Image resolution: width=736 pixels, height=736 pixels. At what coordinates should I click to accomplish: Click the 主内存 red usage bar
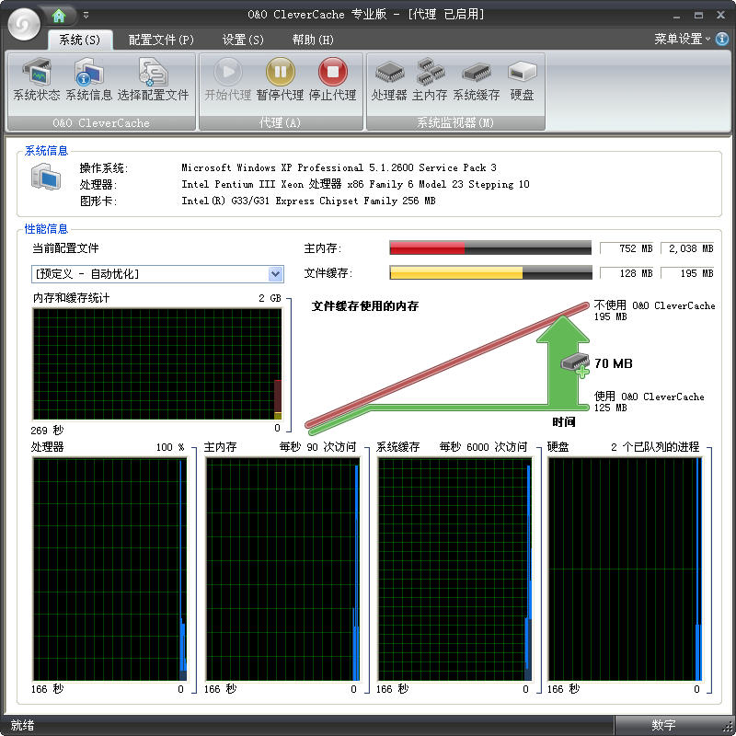point(428,248)
